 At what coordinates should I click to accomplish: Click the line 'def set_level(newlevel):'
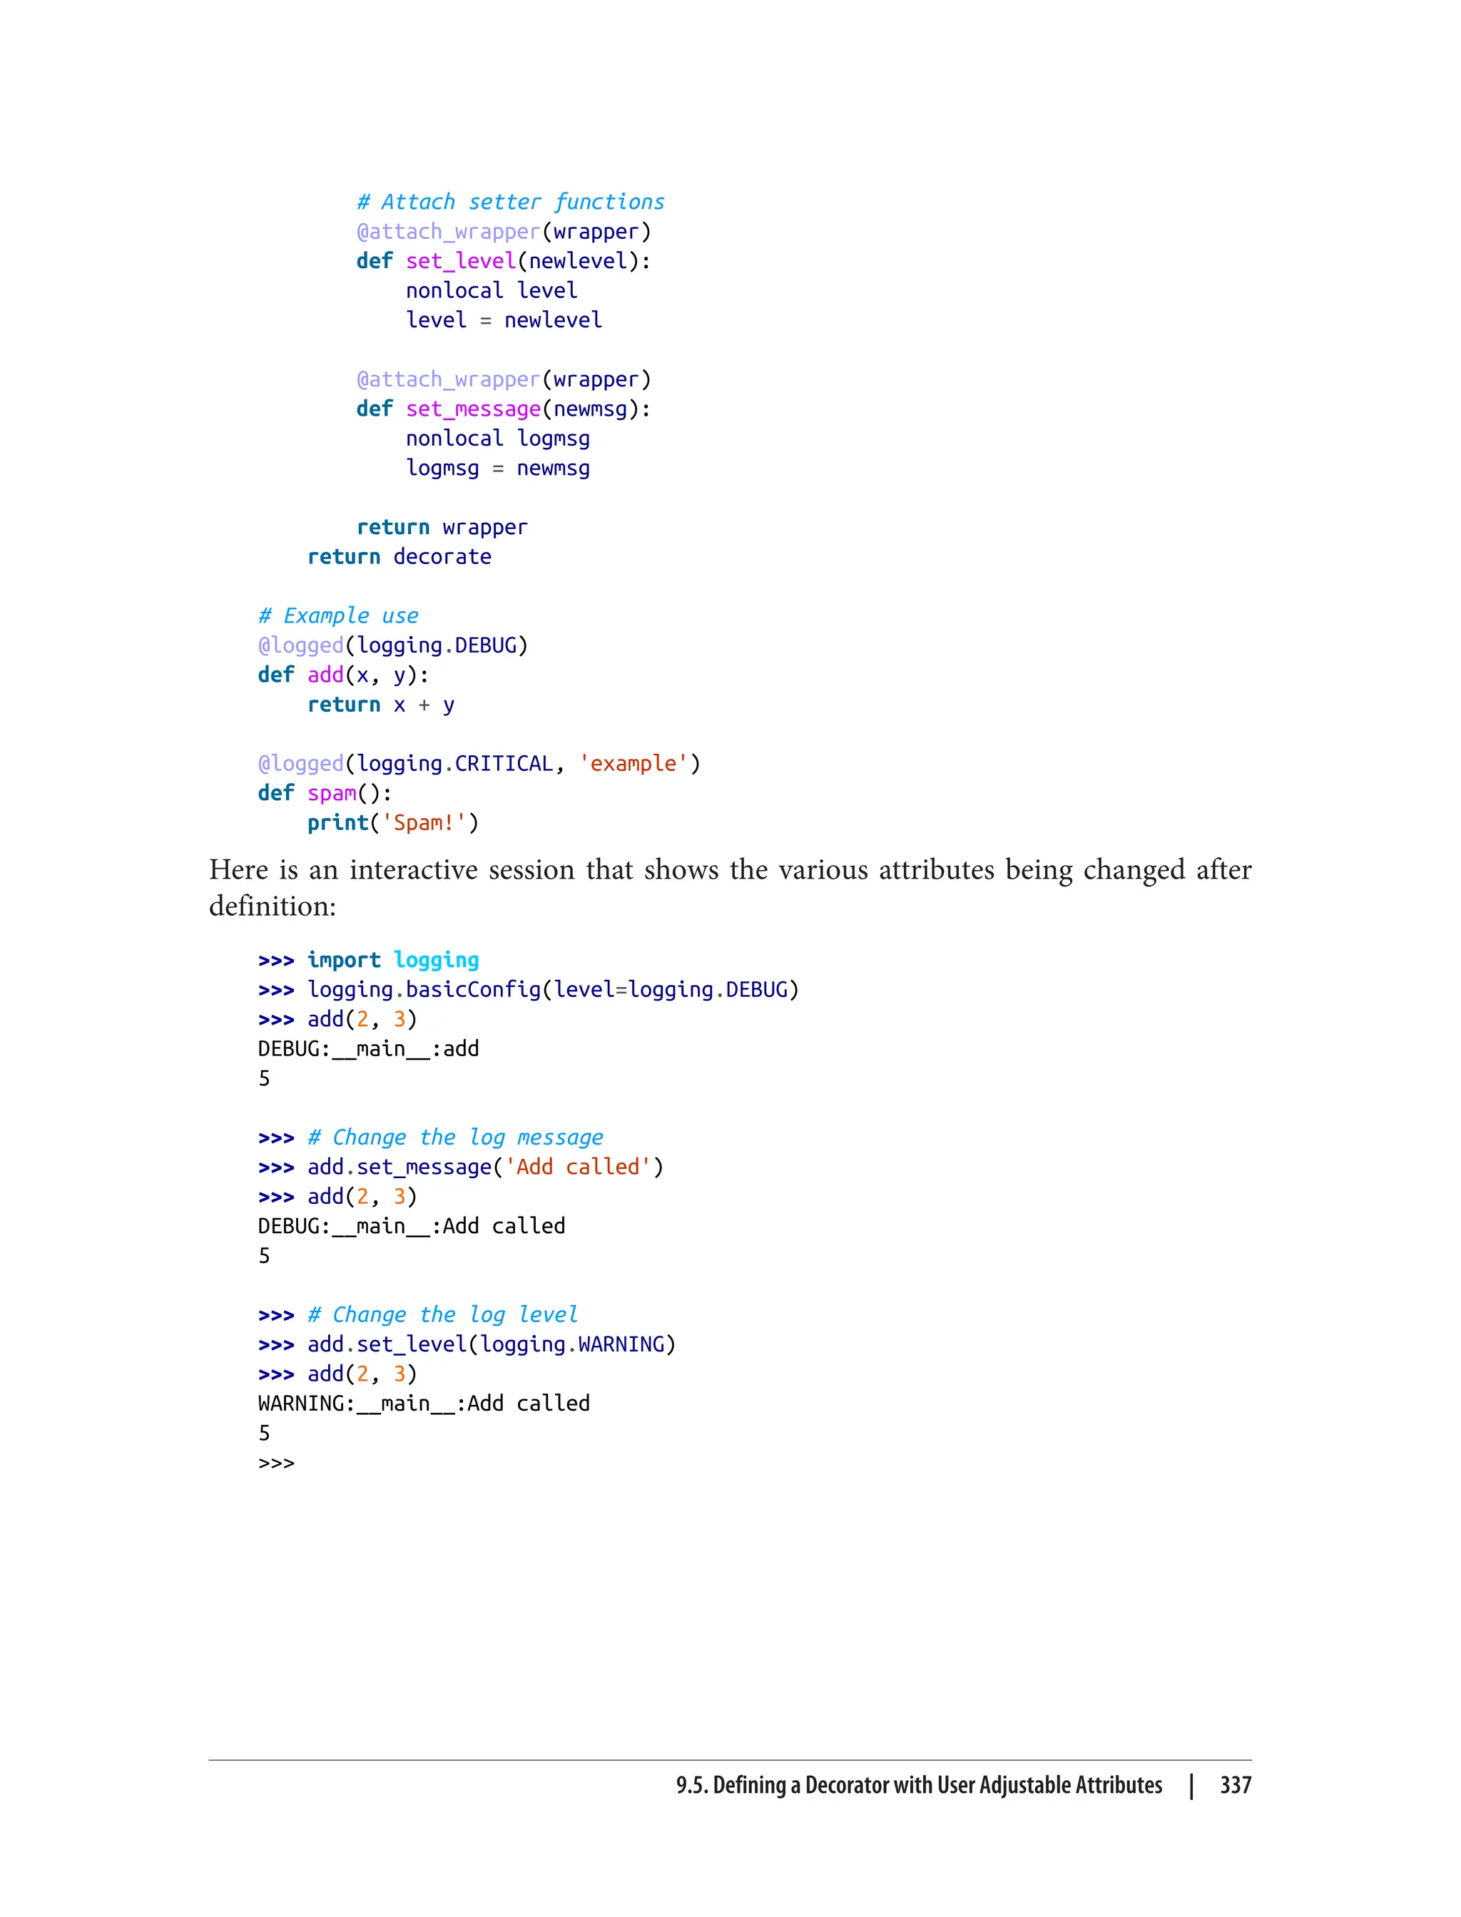point(504,261)
